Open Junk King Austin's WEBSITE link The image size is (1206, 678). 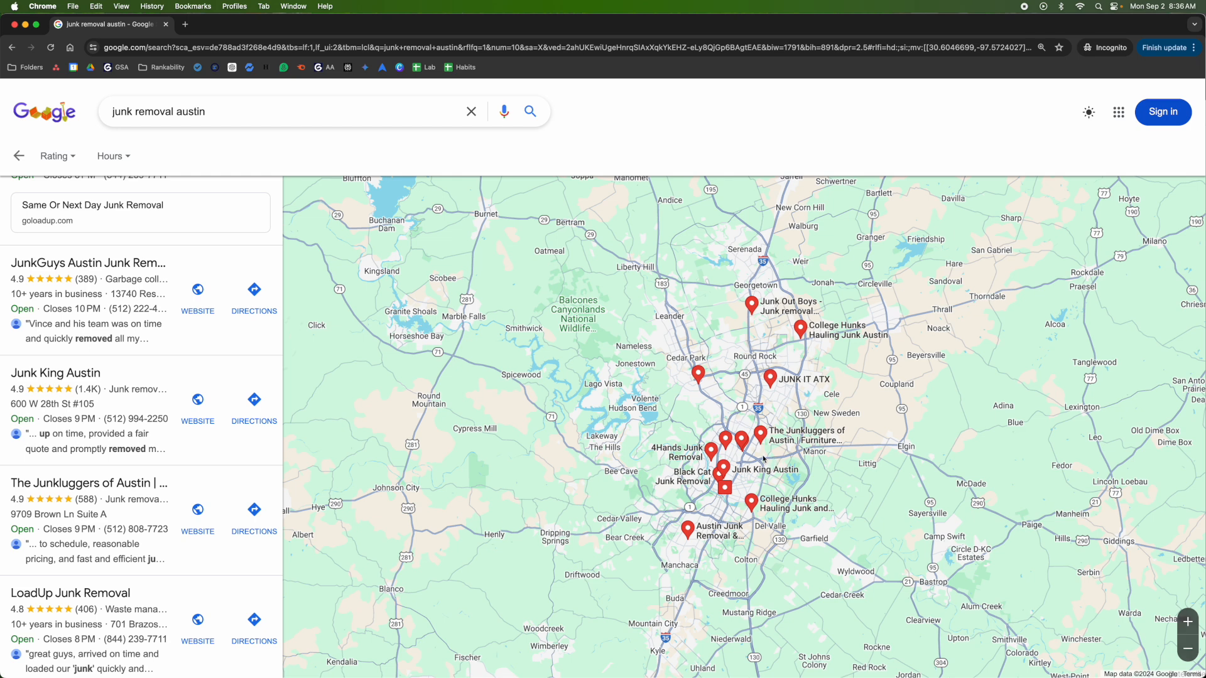198,407
